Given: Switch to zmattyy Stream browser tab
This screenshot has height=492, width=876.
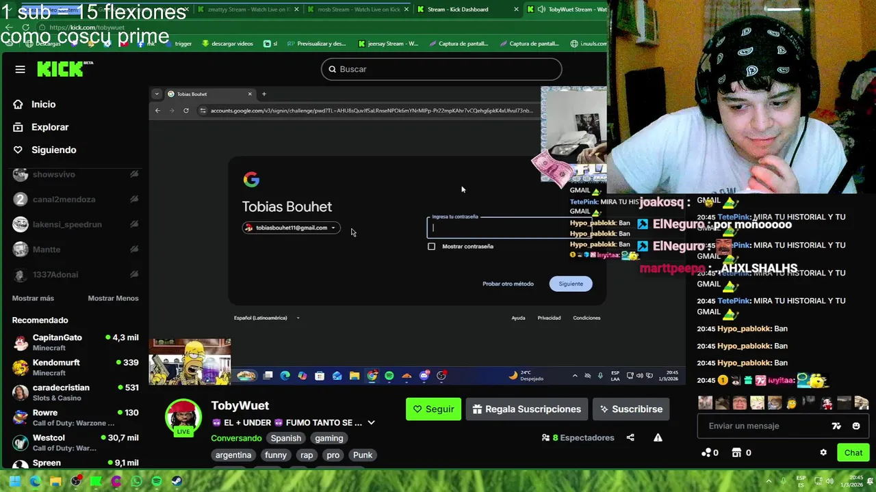Looking at the screenshot, I should pyautogui.click(x=248, y=10).
